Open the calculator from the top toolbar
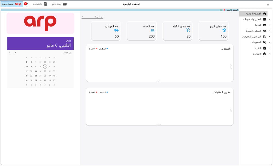 tap(45, 4)
